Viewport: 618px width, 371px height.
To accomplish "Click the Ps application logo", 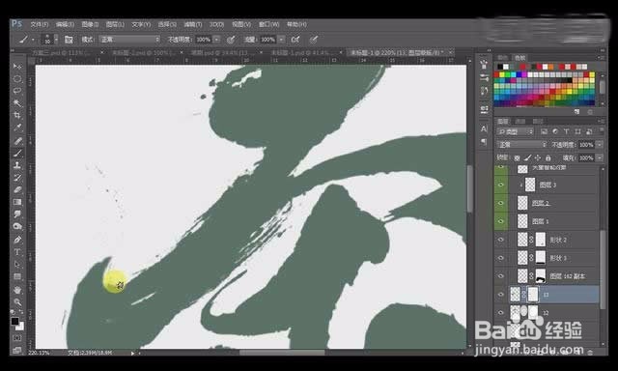I will pyautogui.click(x=16, y=23).
